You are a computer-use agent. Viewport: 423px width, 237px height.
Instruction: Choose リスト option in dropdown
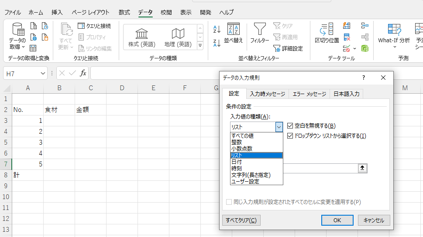256,156
